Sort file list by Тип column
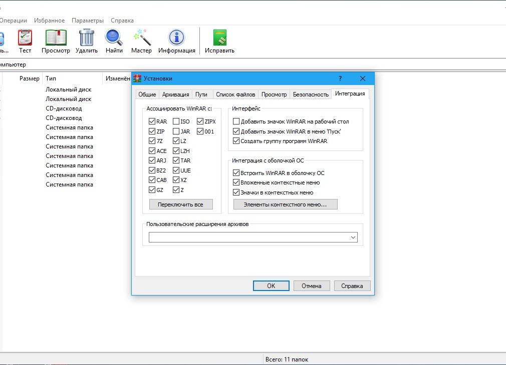 tap(51, 78)
